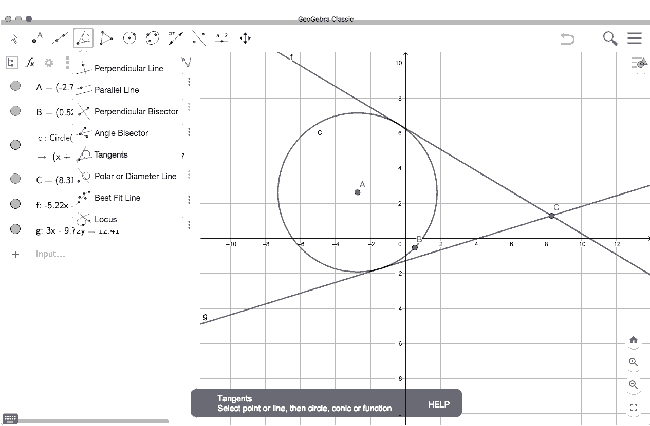Select the Circle with Center tool
This screenshot has height=426, width=650.
(129, 38)
